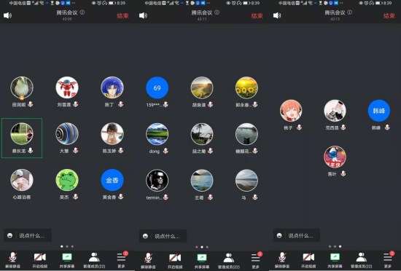Tap the muted mic icon next to dong
Screen dimensions: 401x271
click(x=166, y=151)
